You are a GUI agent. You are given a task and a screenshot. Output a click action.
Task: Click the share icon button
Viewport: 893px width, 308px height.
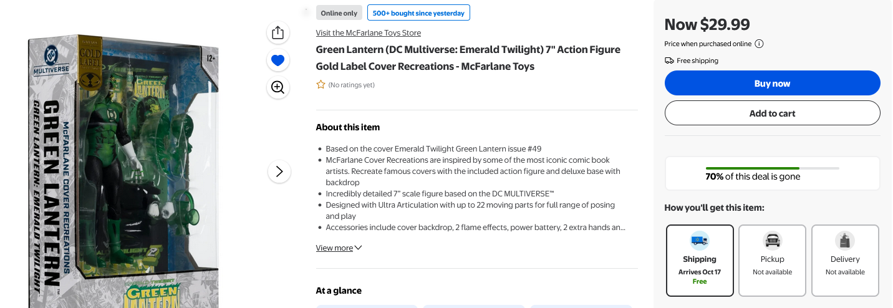(278, 32)
